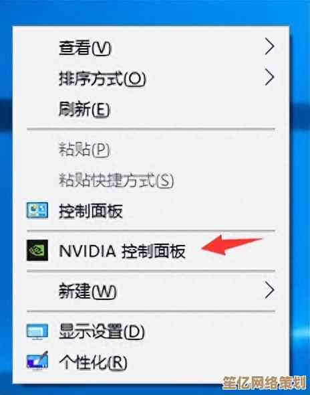Screen dimensions: 310x395
Task: Open NVIDIA 控制面板 text entry
Action: (122, 250)
